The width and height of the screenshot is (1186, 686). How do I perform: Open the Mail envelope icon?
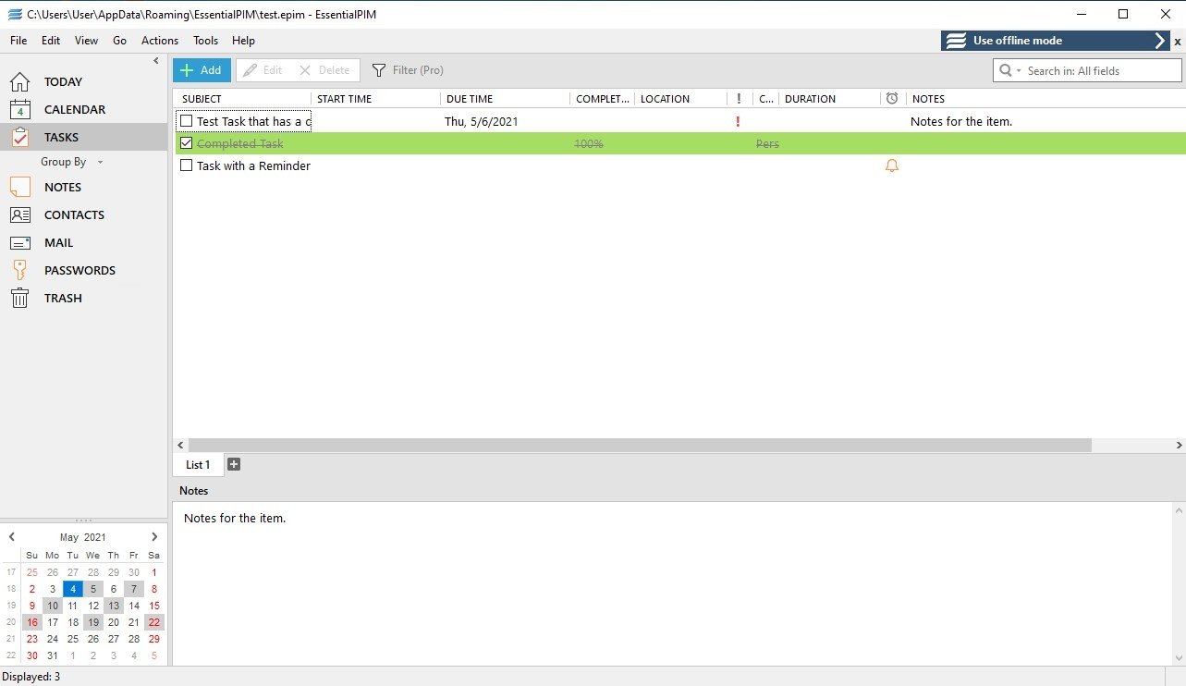[x=19, y=242]
